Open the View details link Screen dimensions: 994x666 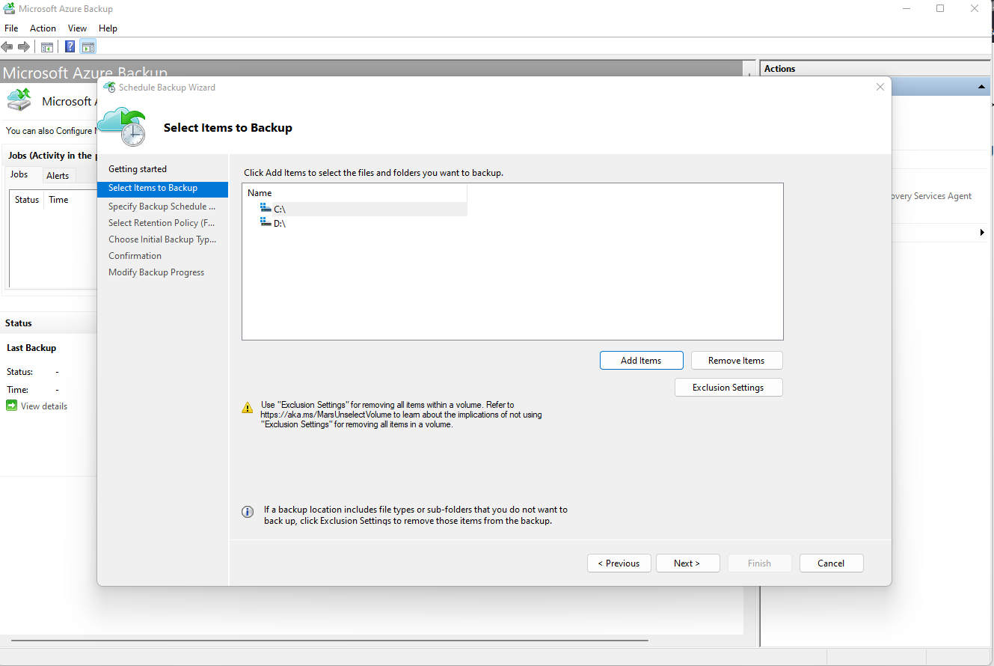click(x=44, y=406)
